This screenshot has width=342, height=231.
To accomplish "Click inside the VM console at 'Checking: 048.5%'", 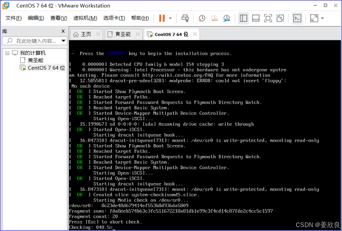I will pos(90,227).
